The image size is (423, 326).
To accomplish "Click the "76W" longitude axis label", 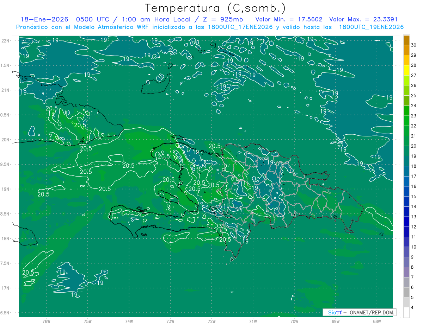I will (46, 321).
